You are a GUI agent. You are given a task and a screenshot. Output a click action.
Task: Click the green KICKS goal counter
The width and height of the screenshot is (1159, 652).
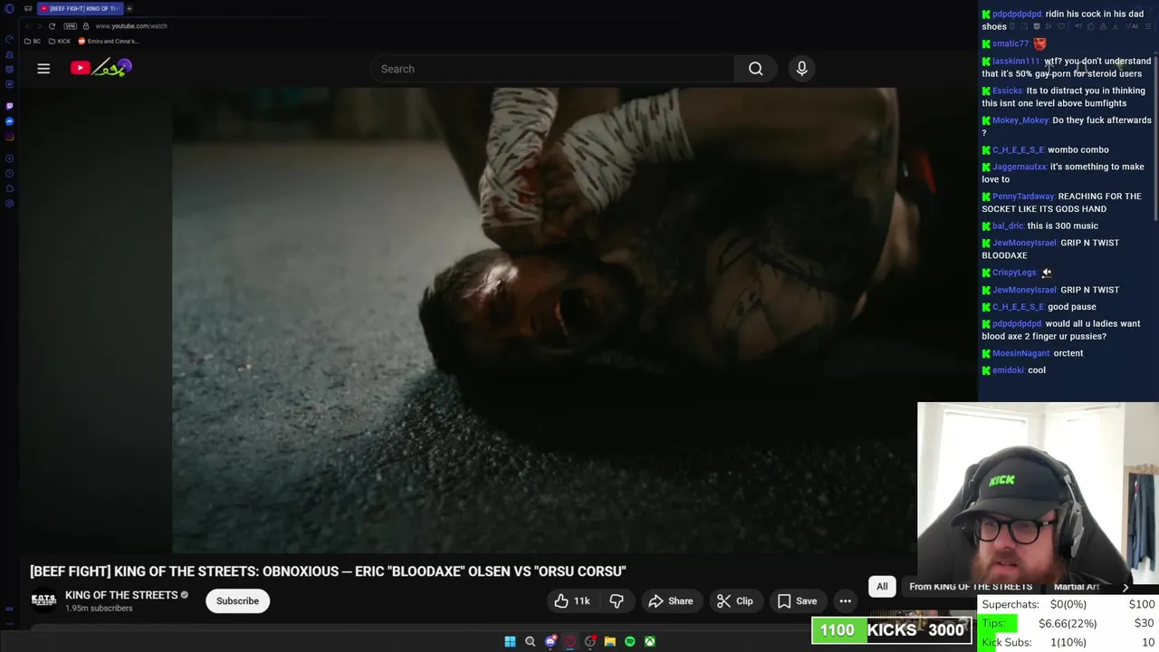tap(891, 630)
